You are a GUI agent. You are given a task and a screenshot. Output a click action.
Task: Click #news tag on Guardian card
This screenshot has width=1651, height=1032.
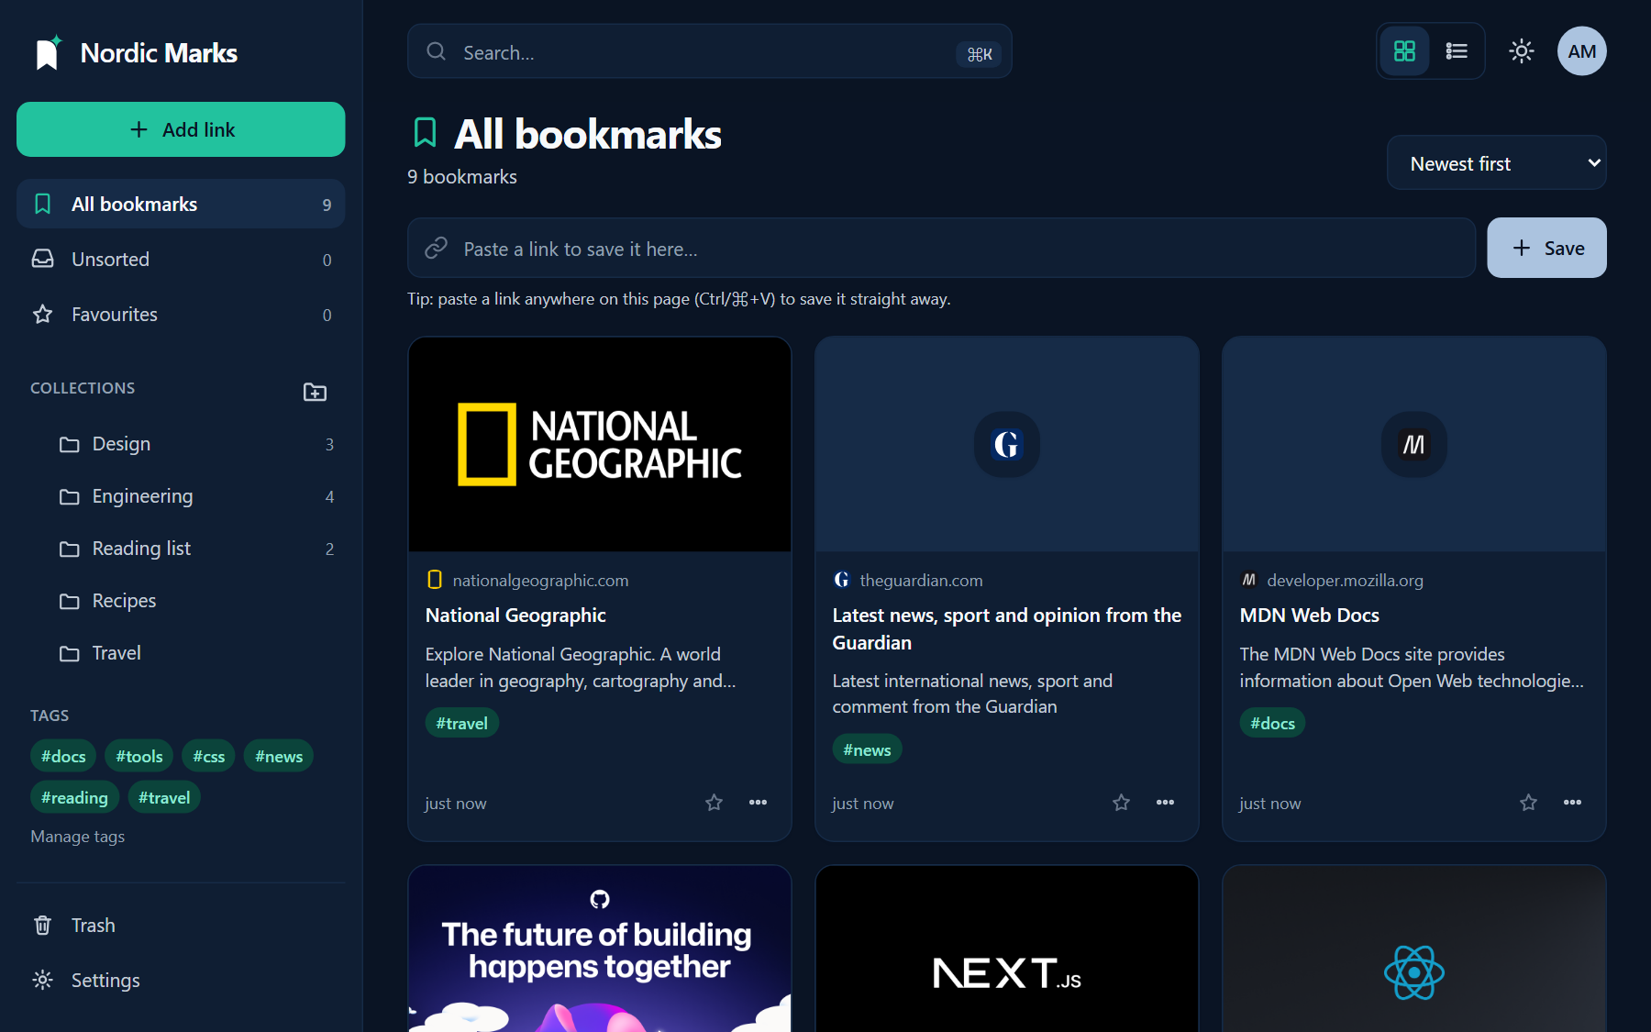(x=867, y=749)
